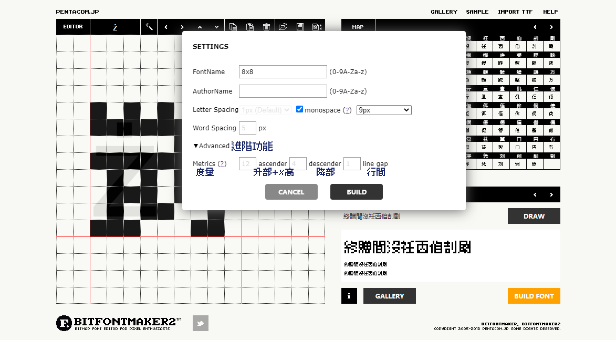Switch to the MAP panel tab
The width and height of the screenshot is (616, 340).
tap(358, 26)
